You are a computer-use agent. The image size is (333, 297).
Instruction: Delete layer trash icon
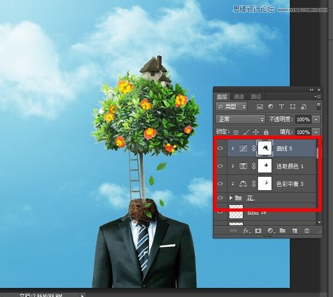pyautogui.click(x=307, y=230)
